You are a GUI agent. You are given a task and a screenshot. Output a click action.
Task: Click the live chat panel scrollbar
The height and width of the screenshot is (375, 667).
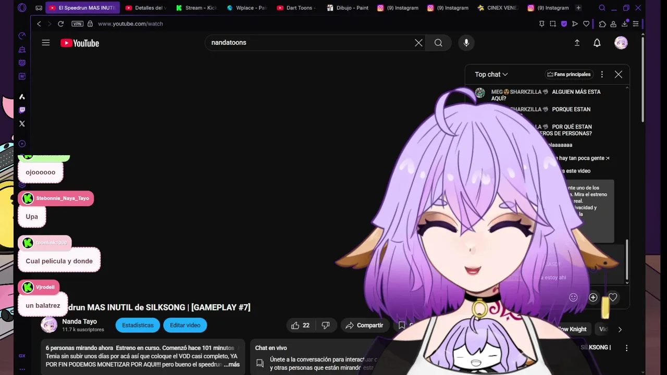[x=627, y=260]
